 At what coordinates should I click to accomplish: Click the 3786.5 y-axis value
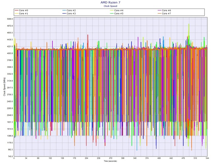(10, 60)
